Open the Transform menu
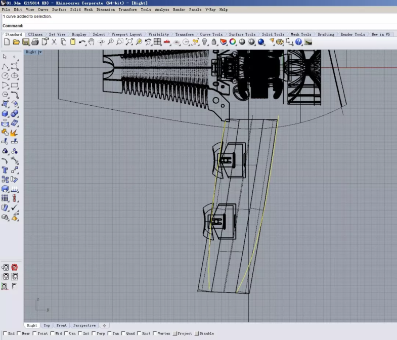The width and height of the screenshot is (397, 340). [127, 10]
